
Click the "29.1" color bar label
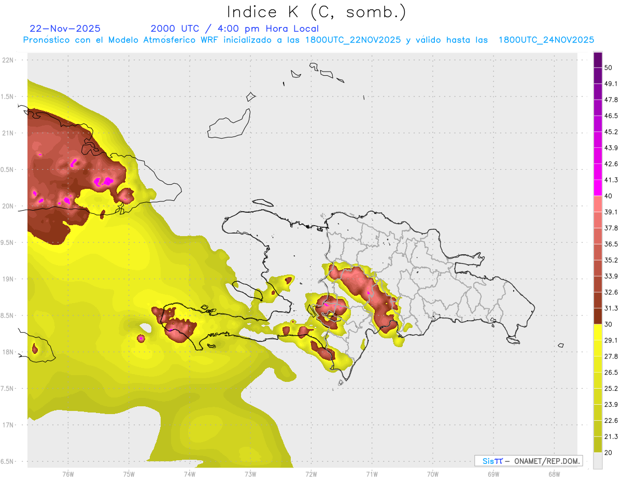(x=611, y=340)
